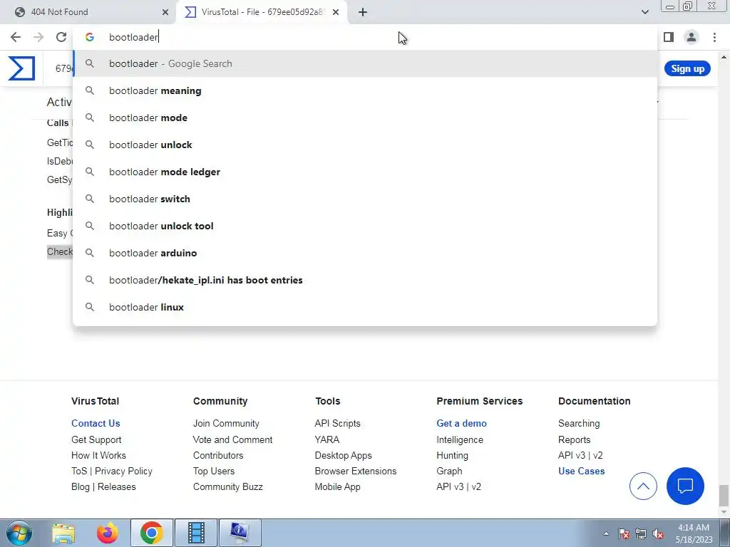The height and width of the screenshot is (547, 730).
Task: Open the Graph link
Action: (x=449, y=472)
